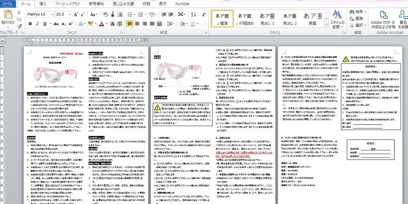The width and height of the screenshot is (408, 204).
Task: Open the Font dialog launcher
Action: (x=122, y=33)
